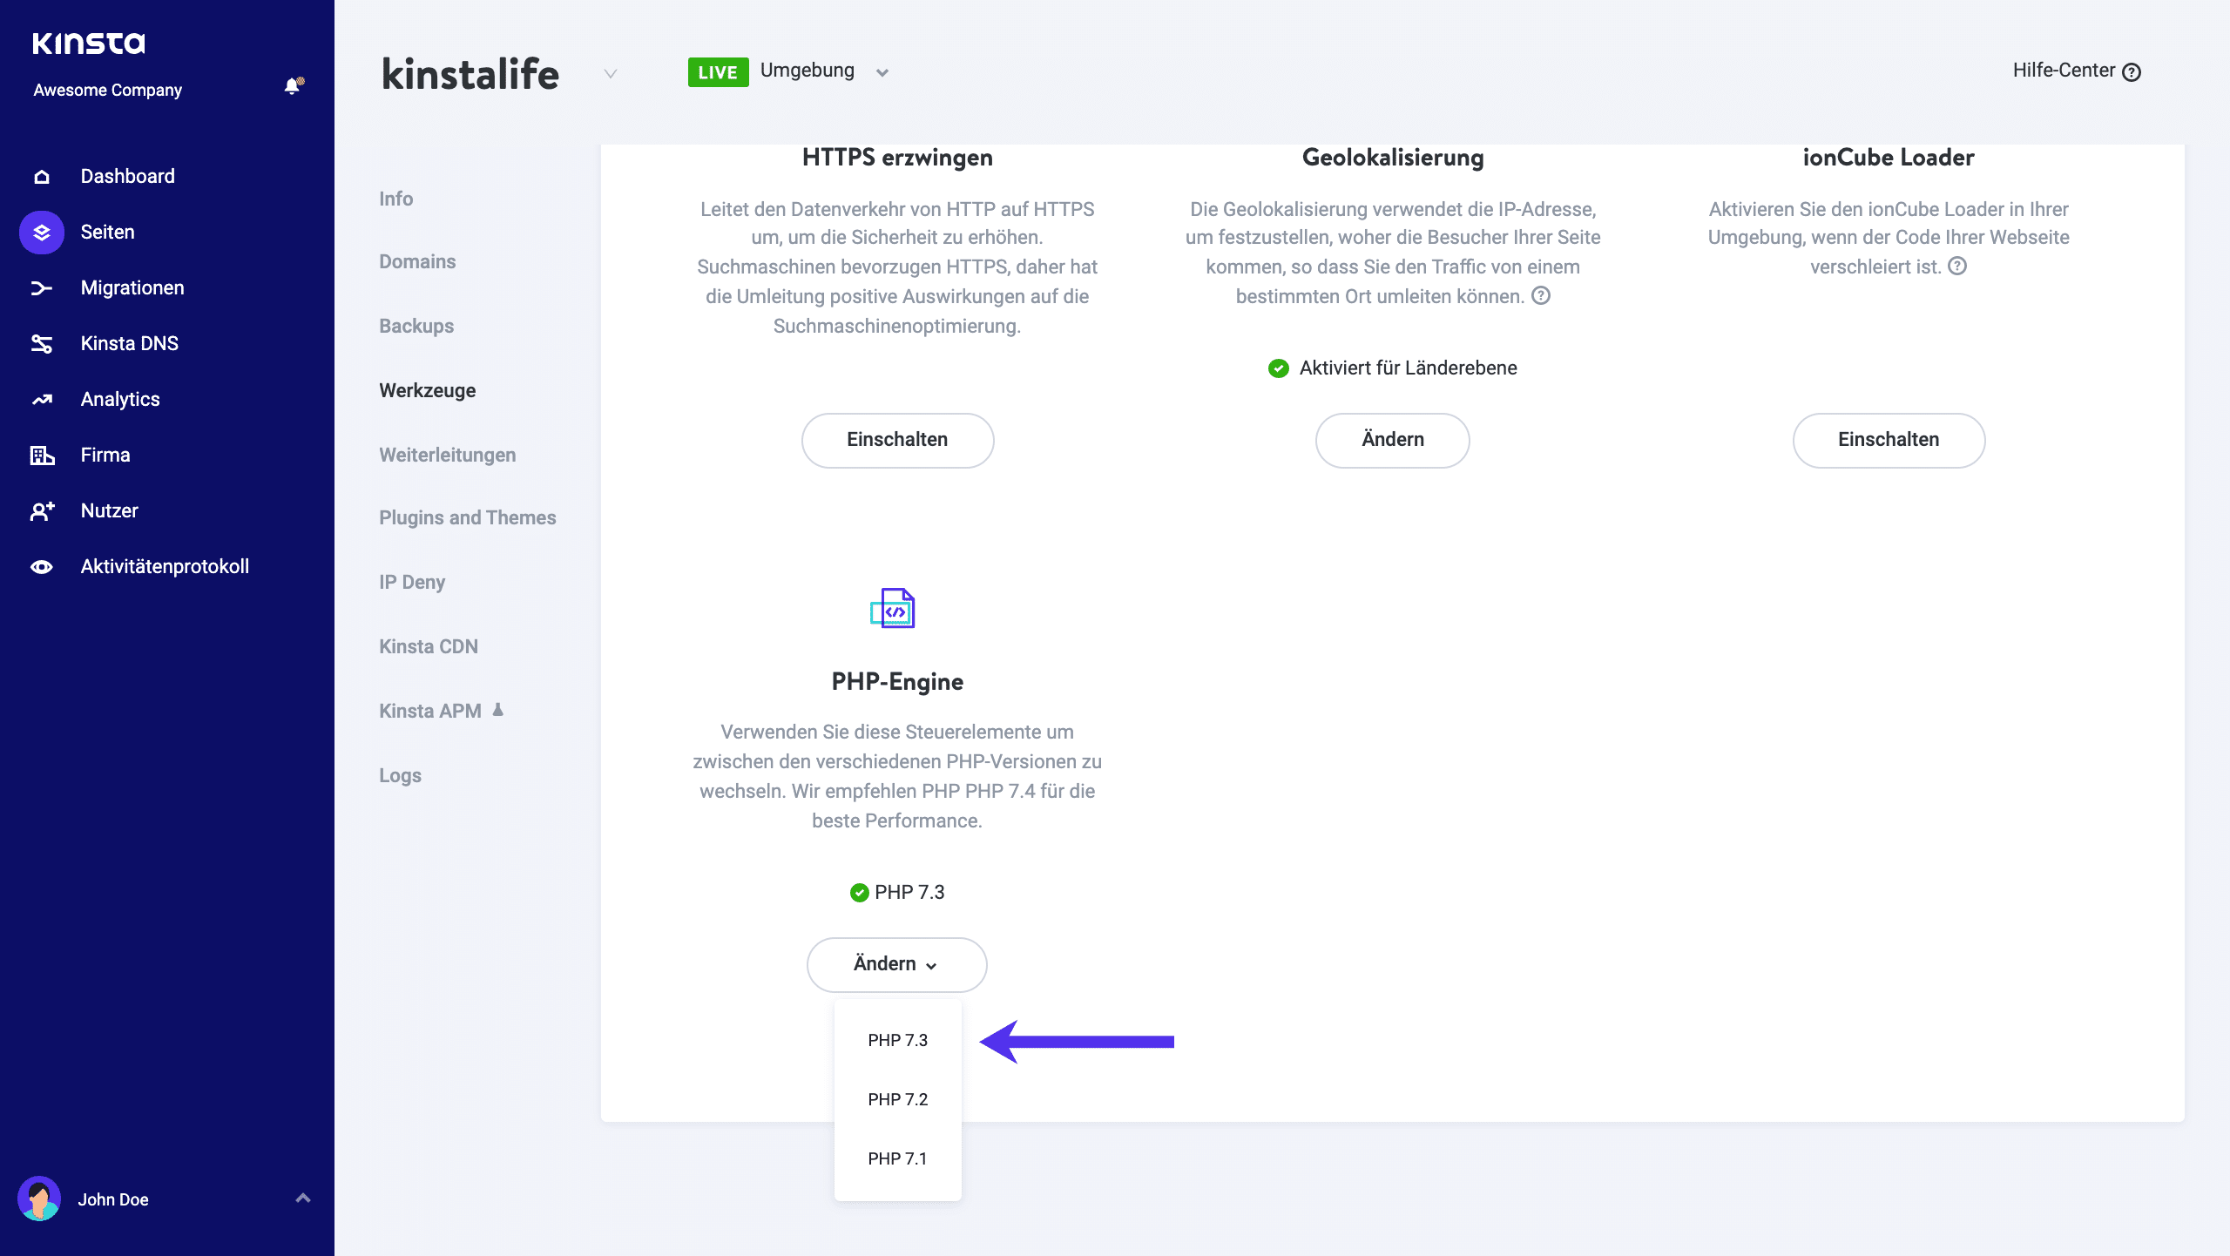Expand the Ändern PHP version dropdown

(896, 964)
